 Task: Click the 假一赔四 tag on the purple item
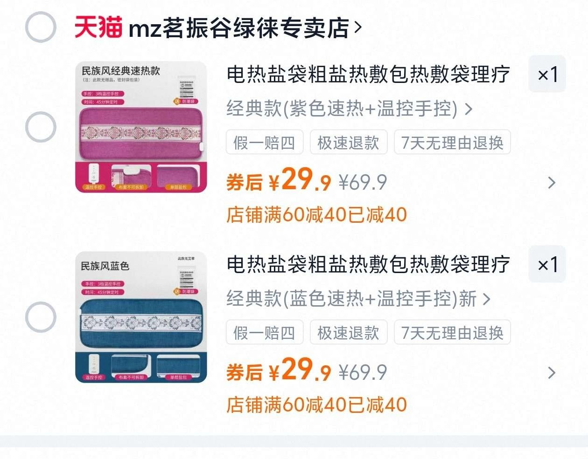tap(265, 142)
